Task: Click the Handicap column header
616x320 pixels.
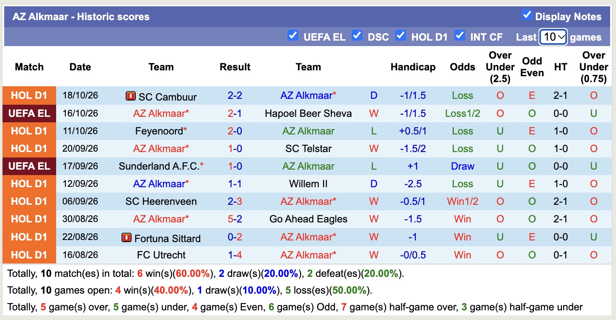Action: (413, 67)
